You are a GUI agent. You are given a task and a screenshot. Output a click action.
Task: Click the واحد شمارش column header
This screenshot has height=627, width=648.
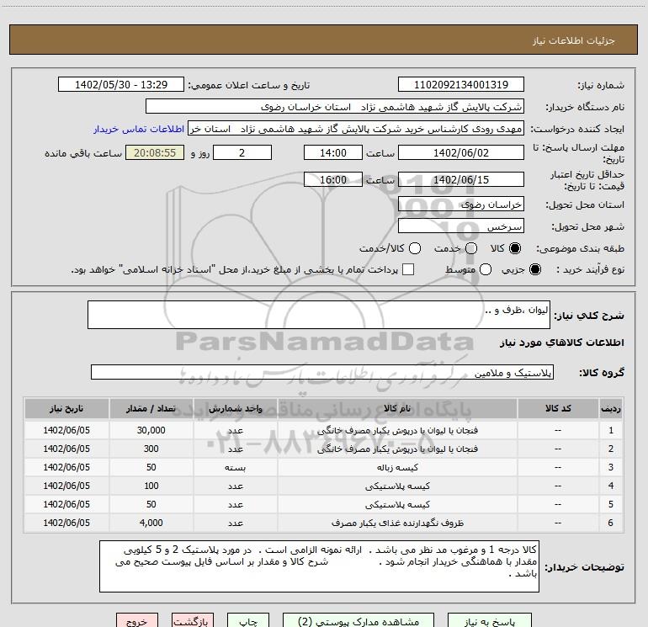[235, 408]
